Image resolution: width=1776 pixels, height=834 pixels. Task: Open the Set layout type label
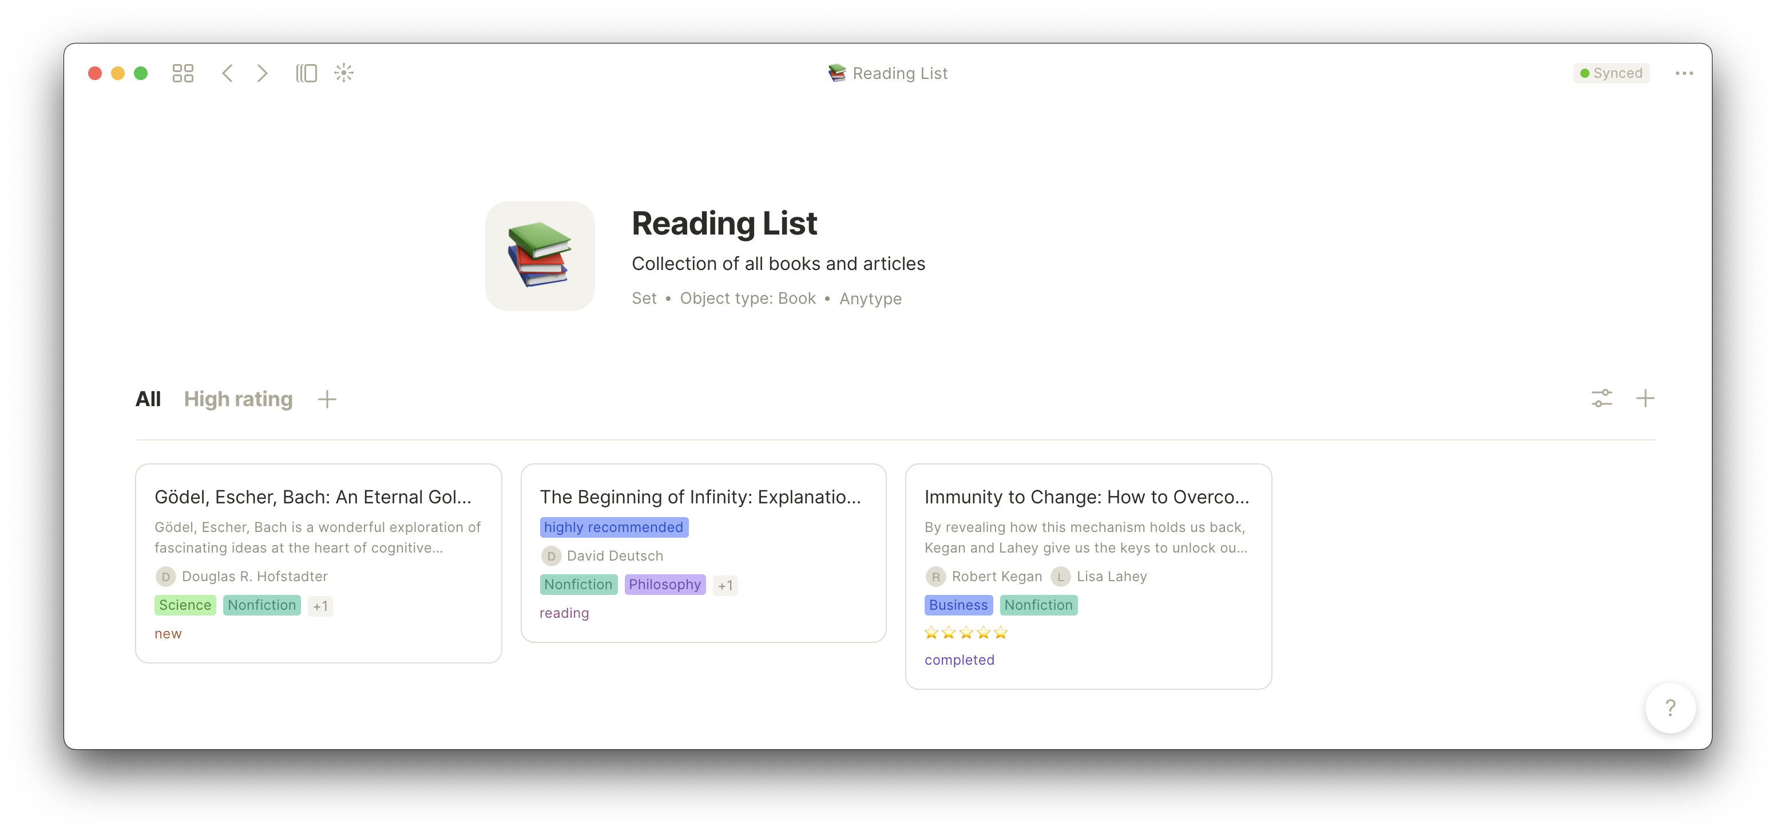point(644,299)
